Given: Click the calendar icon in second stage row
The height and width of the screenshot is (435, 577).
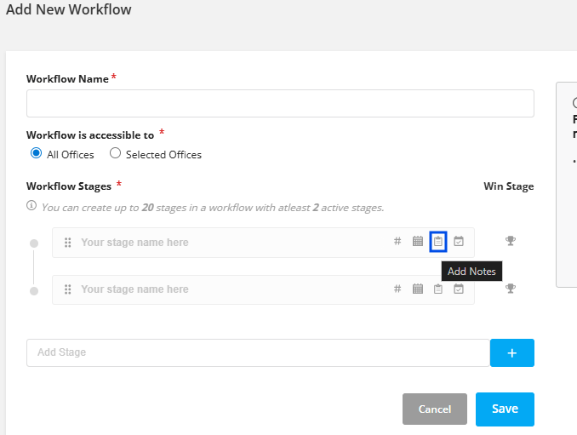Looking at the screenshot, I should coord(418,289).
